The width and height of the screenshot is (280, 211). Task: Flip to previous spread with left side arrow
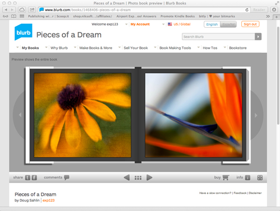click(20, 115)
